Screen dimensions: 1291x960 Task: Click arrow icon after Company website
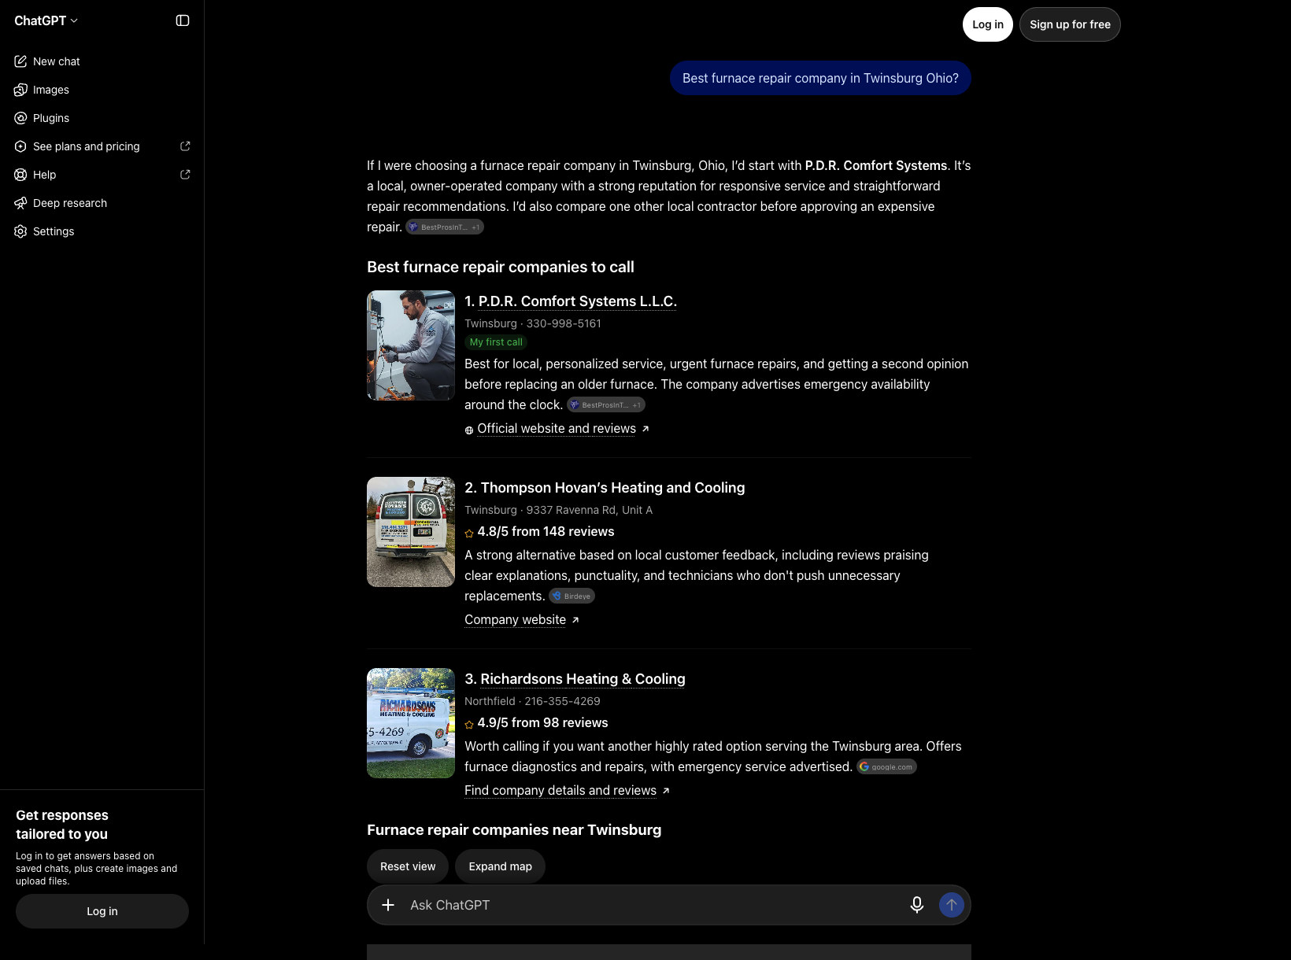(575, 620)
